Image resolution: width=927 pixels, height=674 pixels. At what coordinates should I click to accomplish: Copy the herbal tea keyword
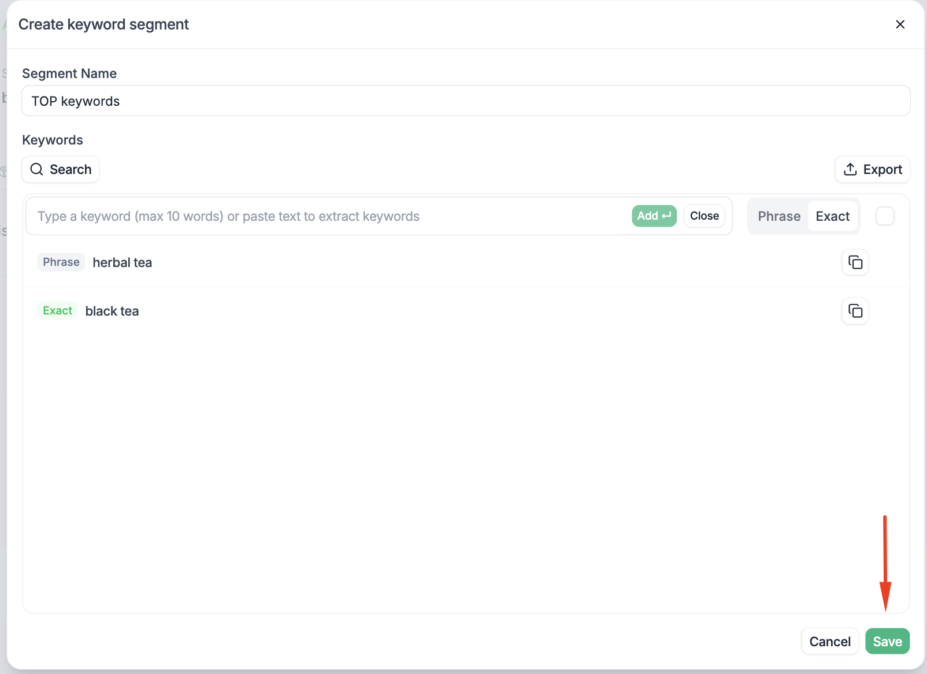(855, 262)
